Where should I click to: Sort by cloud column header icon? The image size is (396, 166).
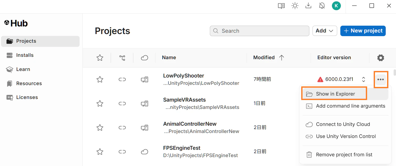144,58
